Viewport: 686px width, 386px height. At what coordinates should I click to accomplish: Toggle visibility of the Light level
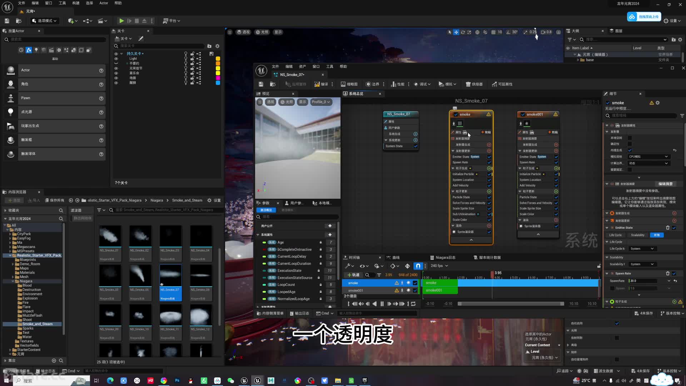click(116, 59)
